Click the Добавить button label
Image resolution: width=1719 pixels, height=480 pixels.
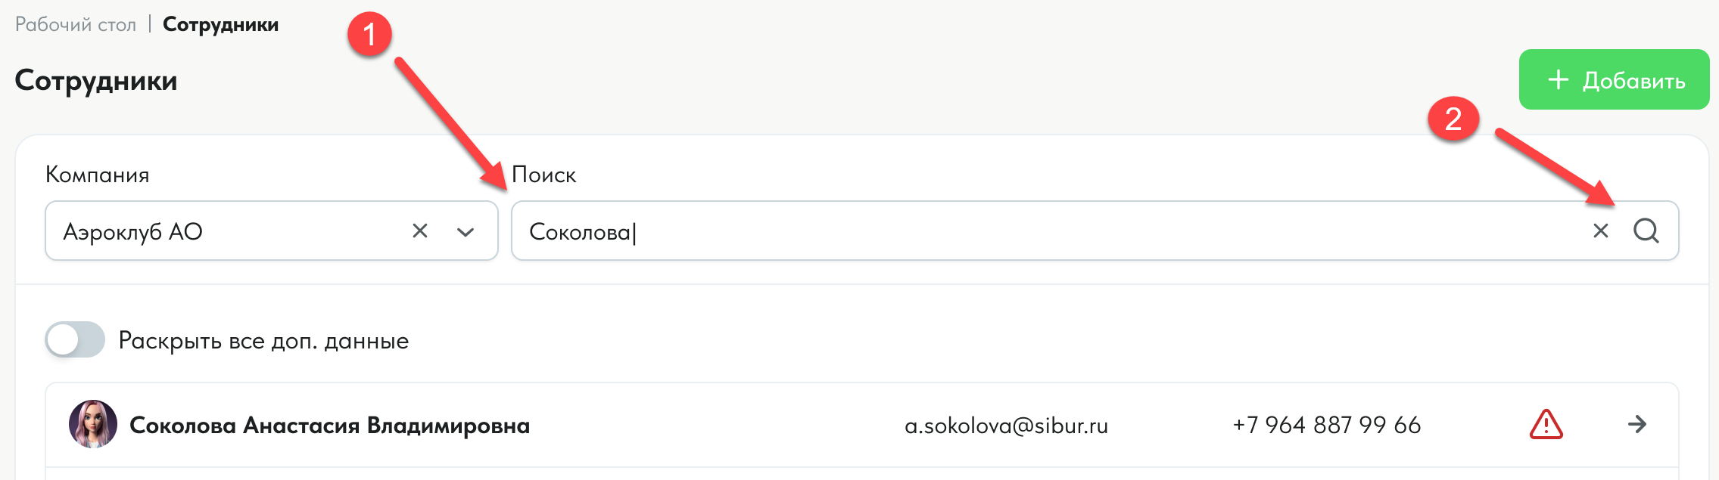coord(1633,80)
